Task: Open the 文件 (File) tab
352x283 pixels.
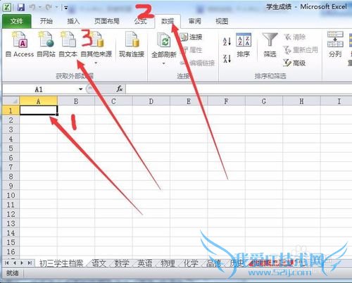Action: 17,21
